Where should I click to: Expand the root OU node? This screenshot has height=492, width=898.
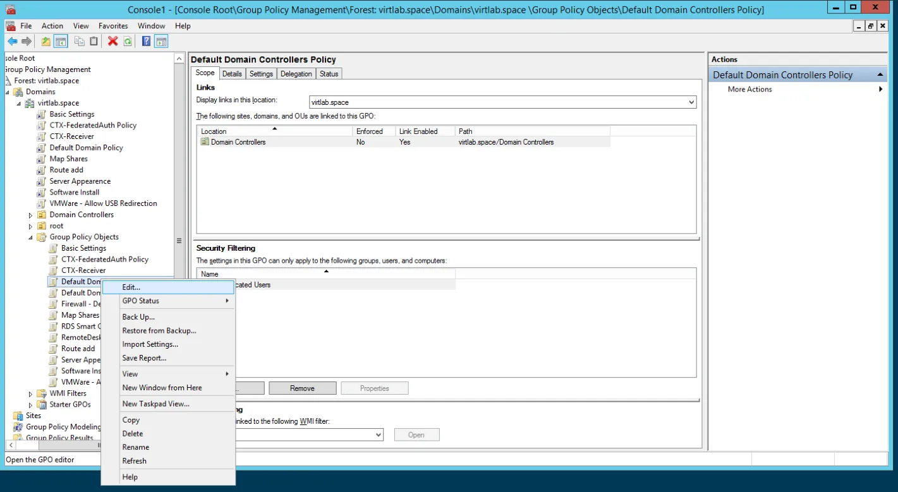pos(30,226)
